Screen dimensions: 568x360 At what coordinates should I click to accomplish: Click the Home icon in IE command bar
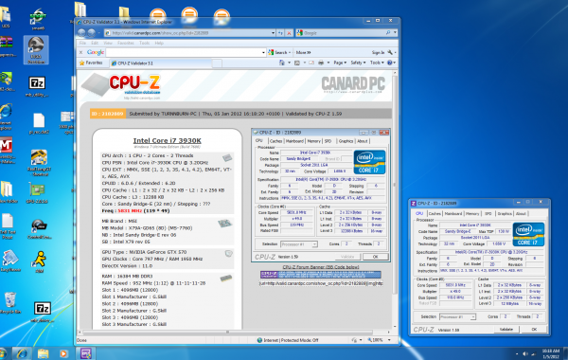pyautogui.click(x=282, y=63)
